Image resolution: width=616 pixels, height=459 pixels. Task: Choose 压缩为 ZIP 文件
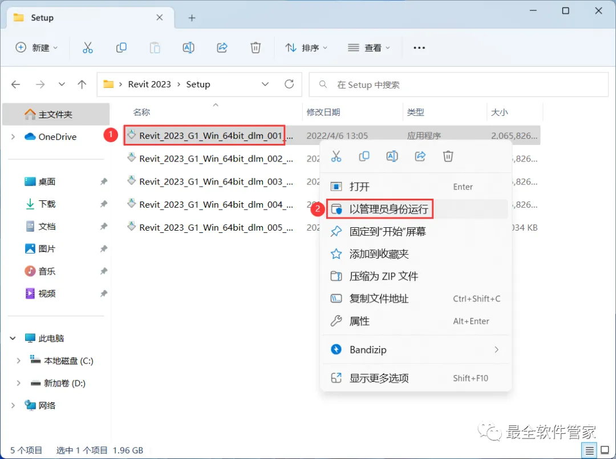pyautogui.click(x=416, y=276)
